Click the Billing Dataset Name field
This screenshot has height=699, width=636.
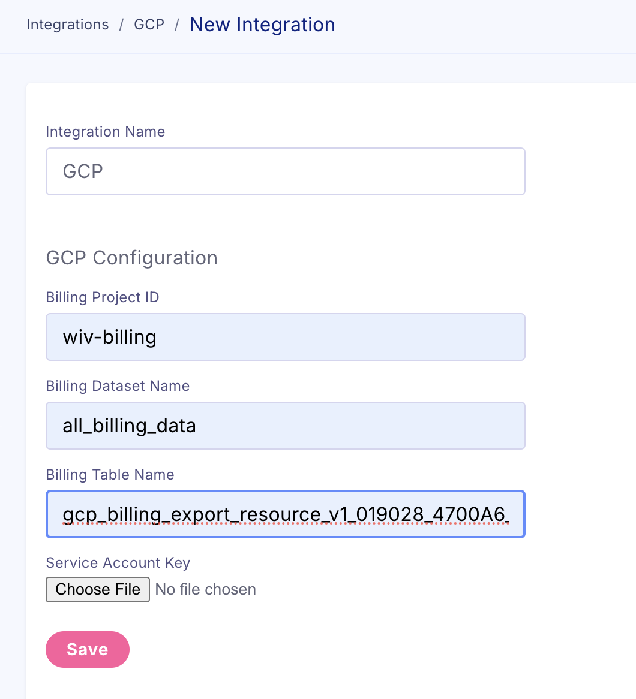point(285,426)
